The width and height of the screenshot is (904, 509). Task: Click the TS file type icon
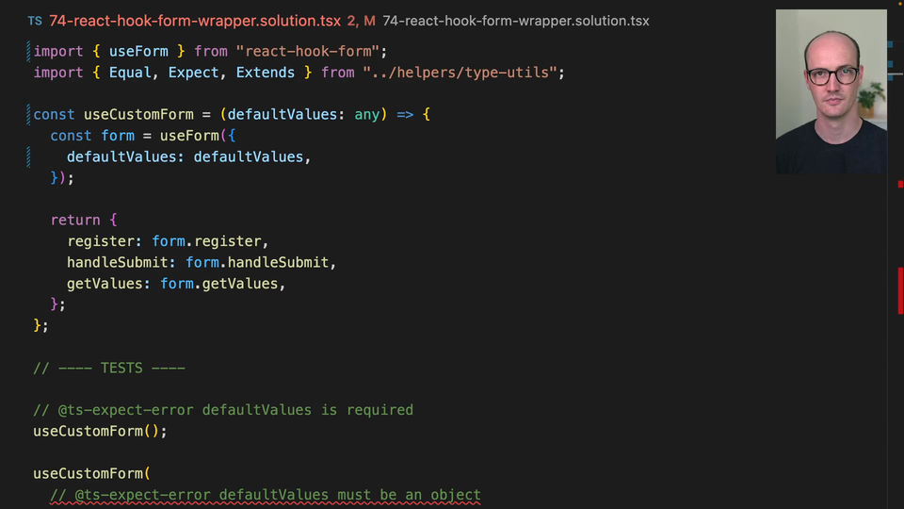pyautogui.click(x=34, y=21)
